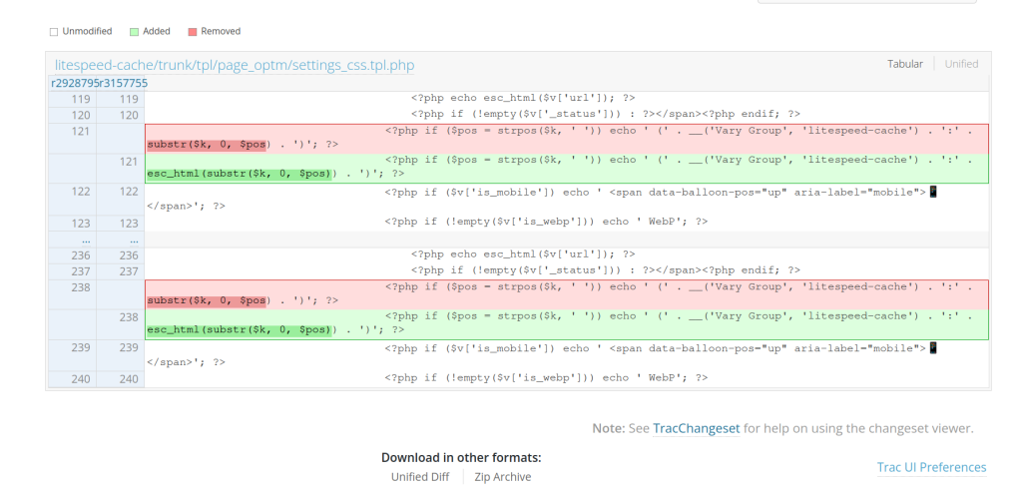This screenshot has height=494, width=1022.
Task: Click the added esc_html code on line 121
Action: (239, 174)
